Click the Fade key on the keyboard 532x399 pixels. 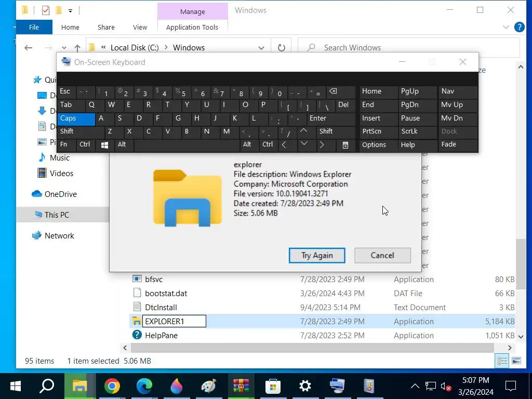[458, 144]
